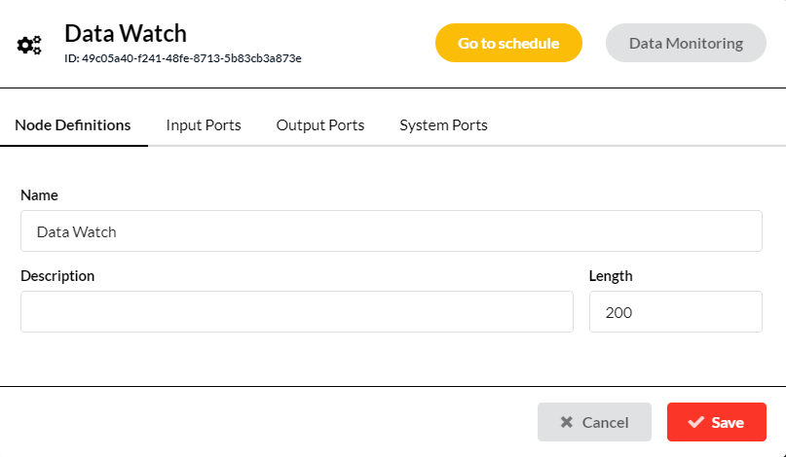The height and width of the screenshot is (457, 786).
Task: Switch to the Input Ports tab
Action: point(204,125)
